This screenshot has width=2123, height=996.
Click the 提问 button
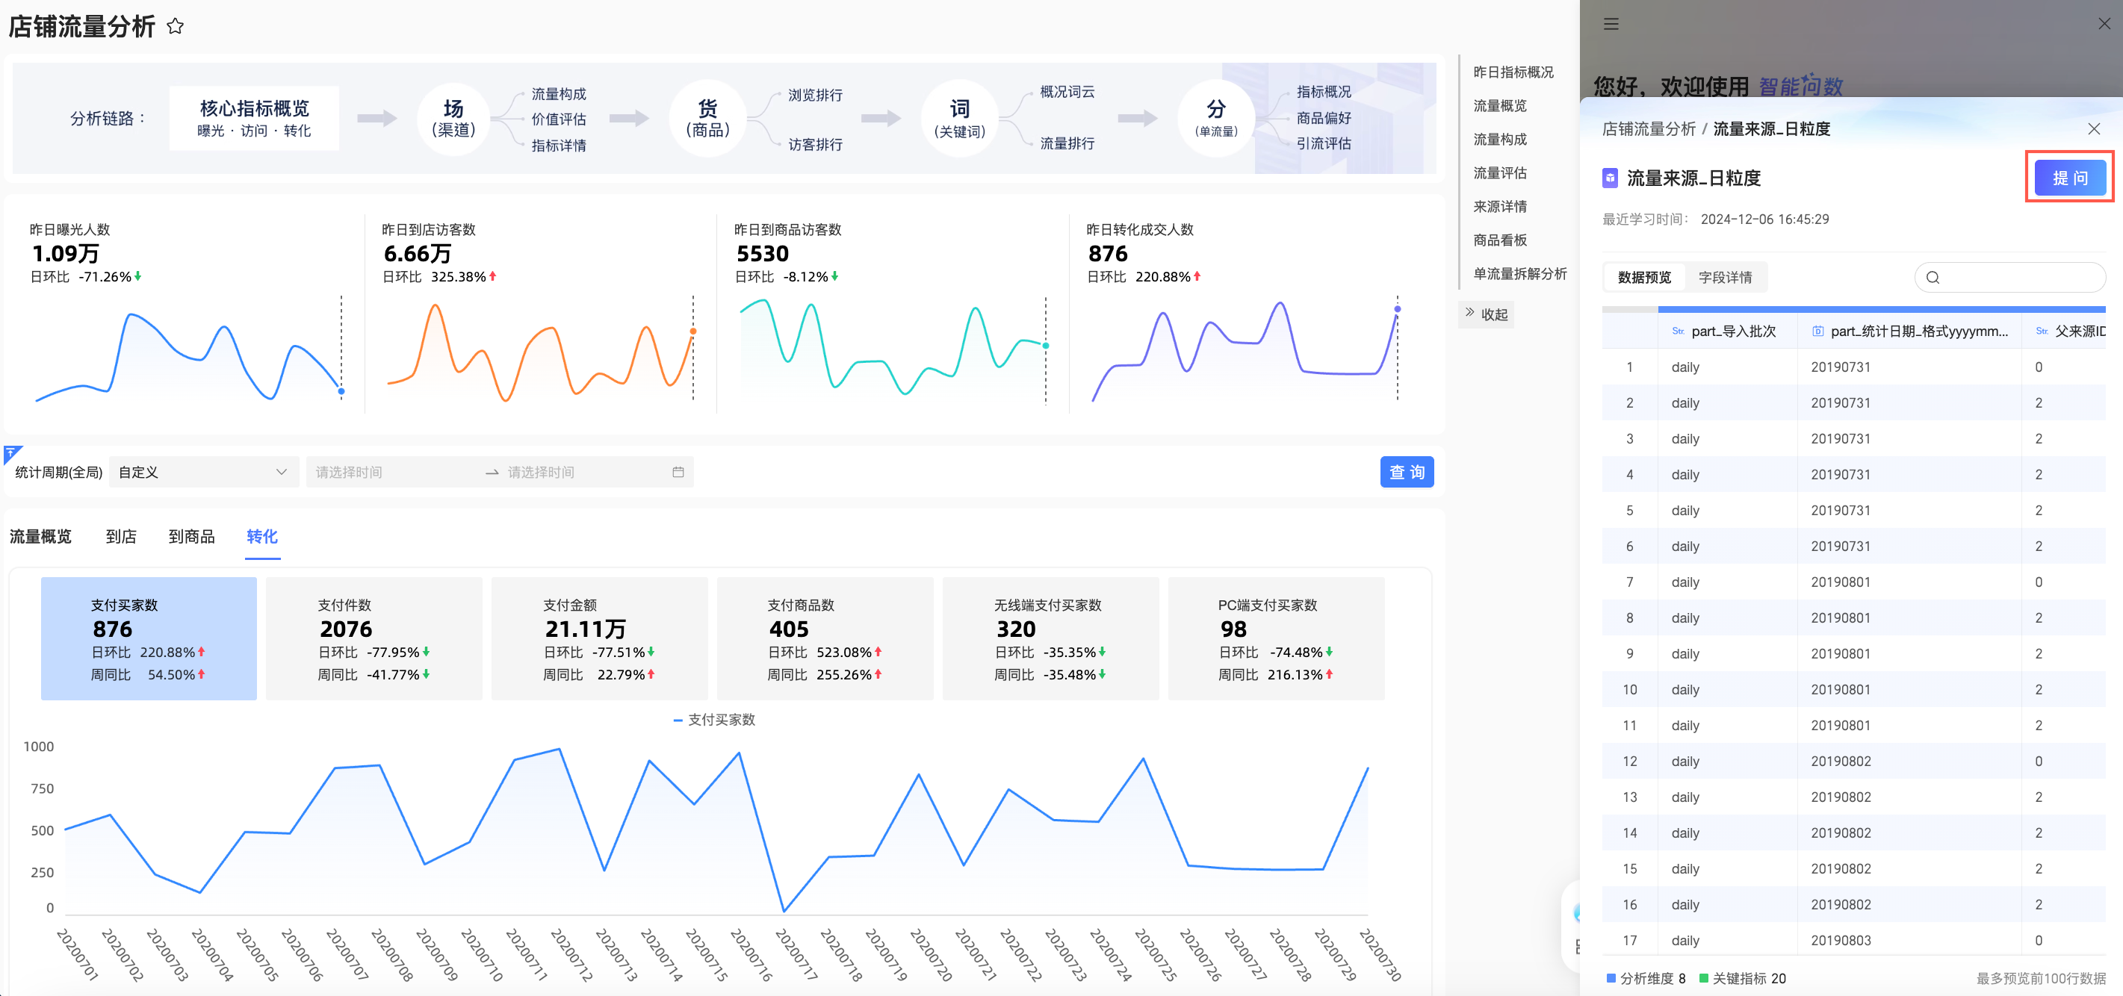point(2068,178)
